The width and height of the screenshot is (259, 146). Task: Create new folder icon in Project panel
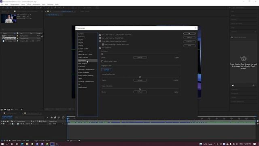tap(5, 109)
